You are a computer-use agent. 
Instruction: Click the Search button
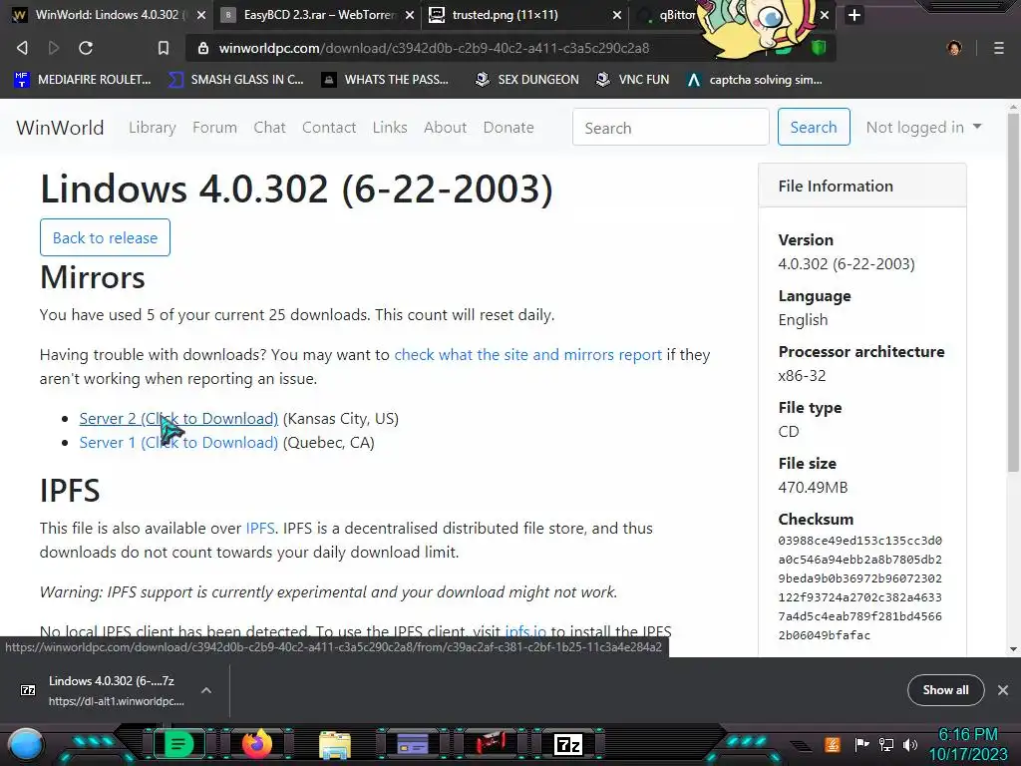coord(814,127)
